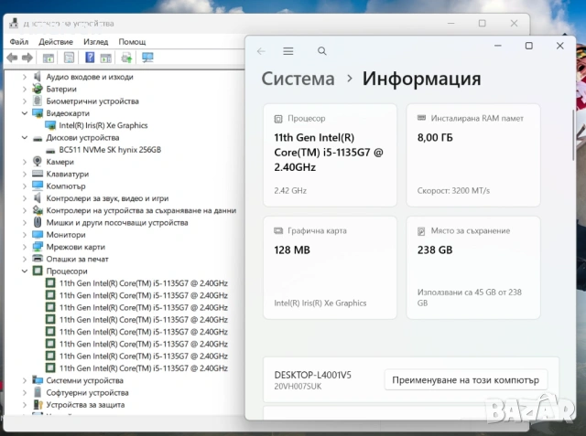Click Клавиатури keyboard icon in tree

38,174
